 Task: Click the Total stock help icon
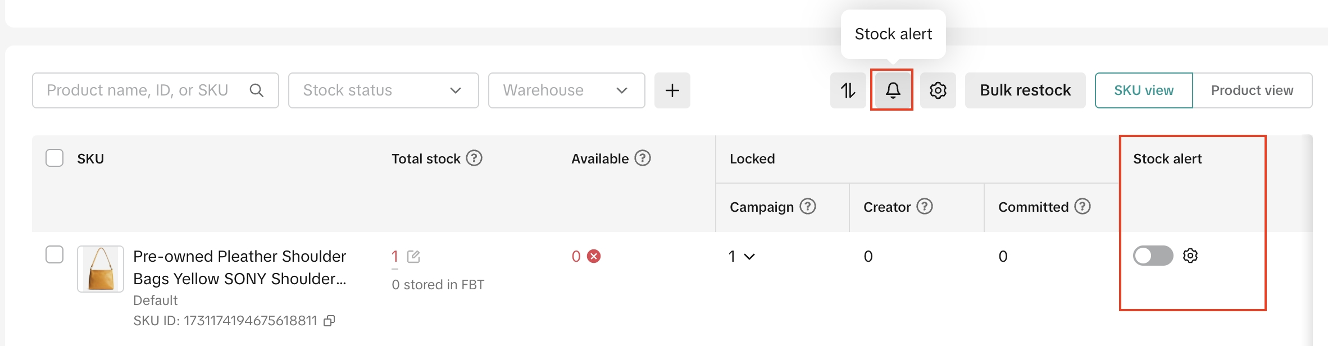(474, 158)
